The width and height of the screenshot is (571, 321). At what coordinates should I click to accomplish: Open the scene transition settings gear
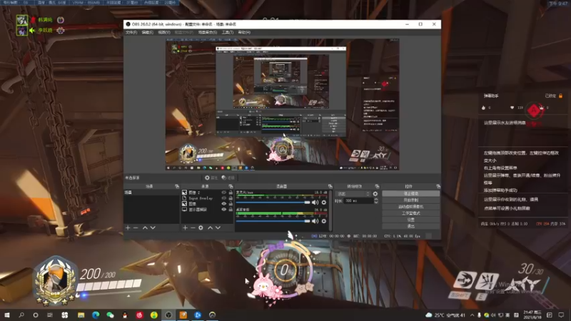coord(375,194)
